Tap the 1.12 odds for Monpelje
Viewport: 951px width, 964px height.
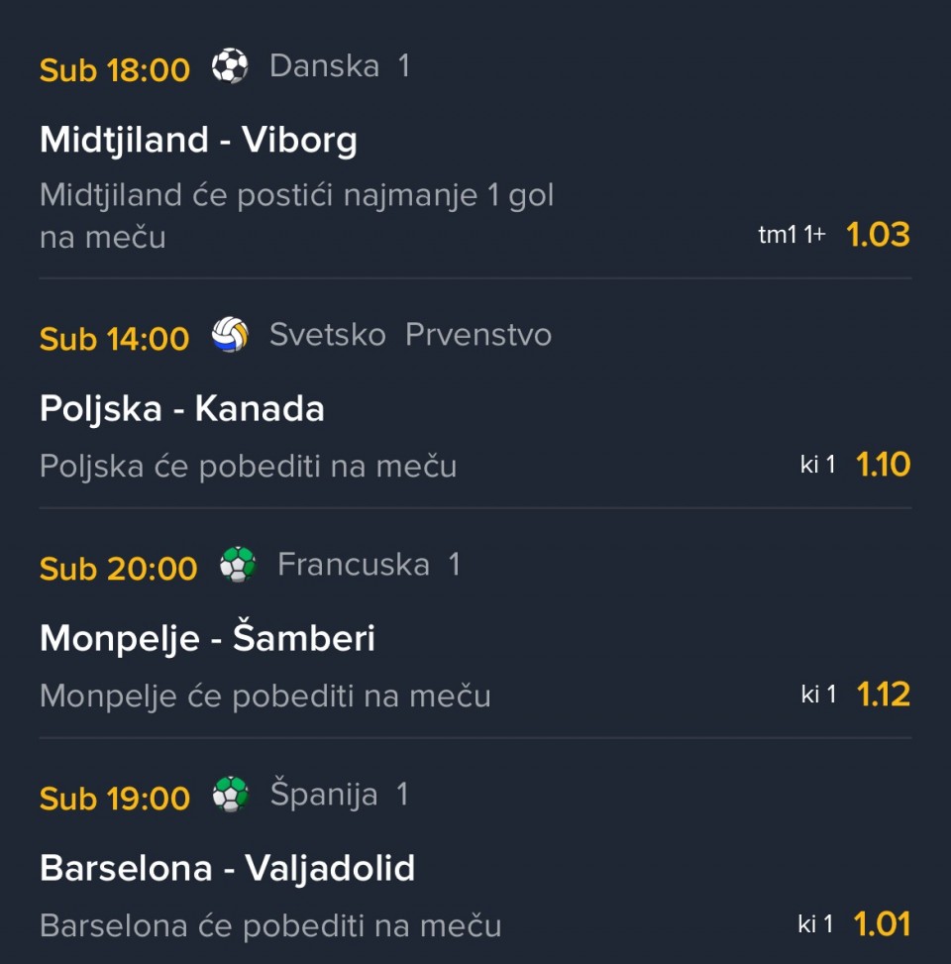[883, 695]
